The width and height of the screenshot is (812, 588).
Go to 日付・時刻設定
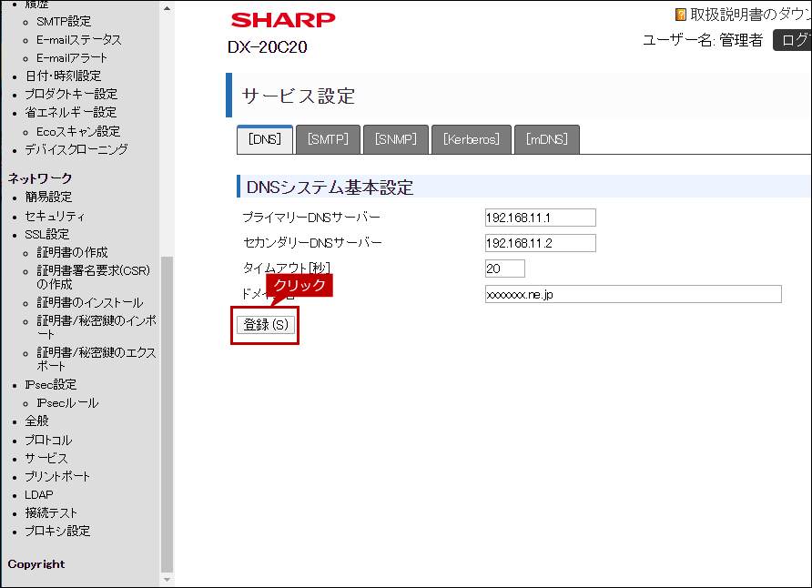[63, 76]
